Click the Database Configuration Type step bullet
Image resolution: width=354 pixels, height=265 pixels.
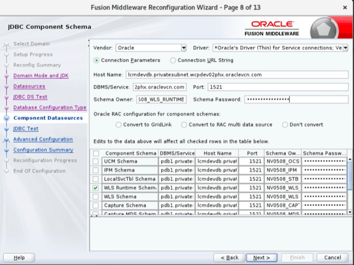pos(7,107)
